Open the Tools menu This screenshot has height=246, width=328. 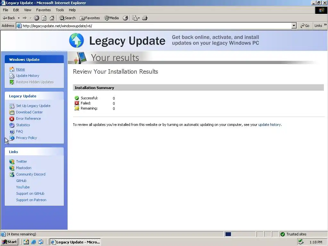coord(60,10)
